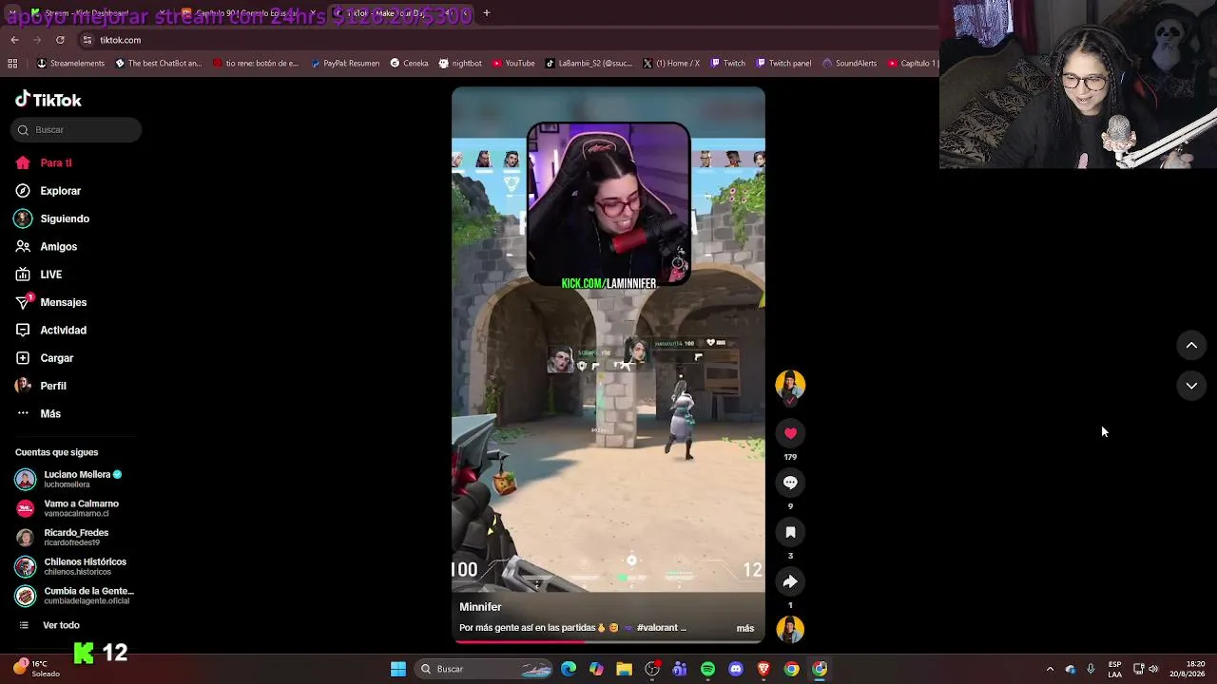Open the LIVE section
Screen dimensions: 1217x684
(39, 275)
